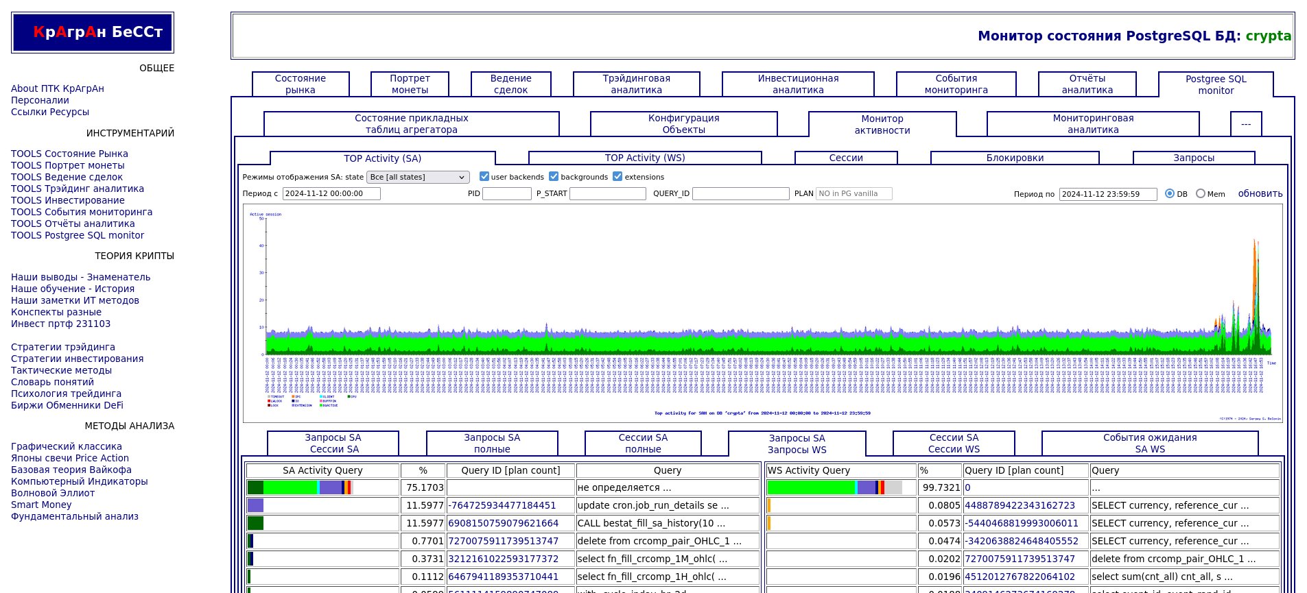Viewport: 1307px width, 593px height.
Task: Toggle the user backends checkbox
Action: tap(484, 176)
